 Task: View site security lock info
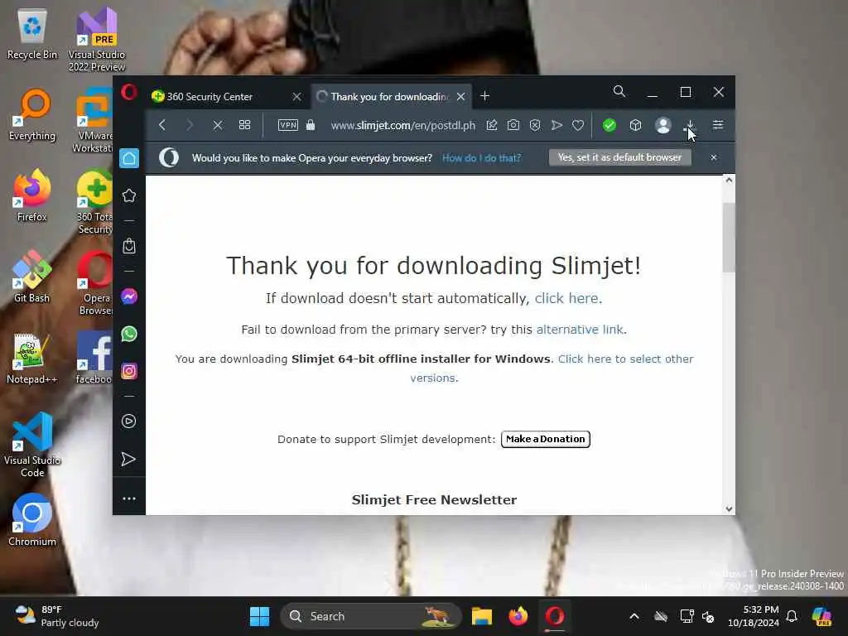point(311,125)
